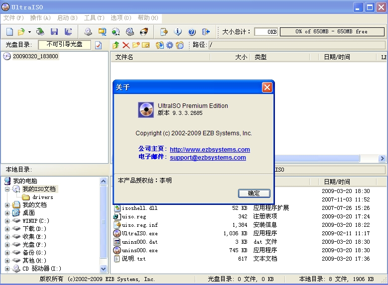Click the 不可引导光盘 boot status box
388x285 pixels.
[65, 45]
